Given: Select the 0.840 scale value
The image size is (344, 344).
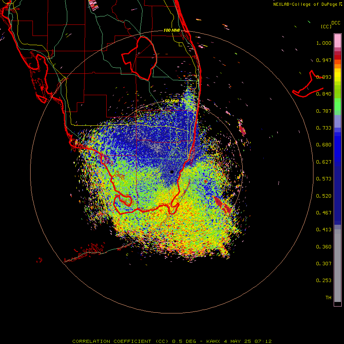Looking at the screenshot, I should coord(324,94).
